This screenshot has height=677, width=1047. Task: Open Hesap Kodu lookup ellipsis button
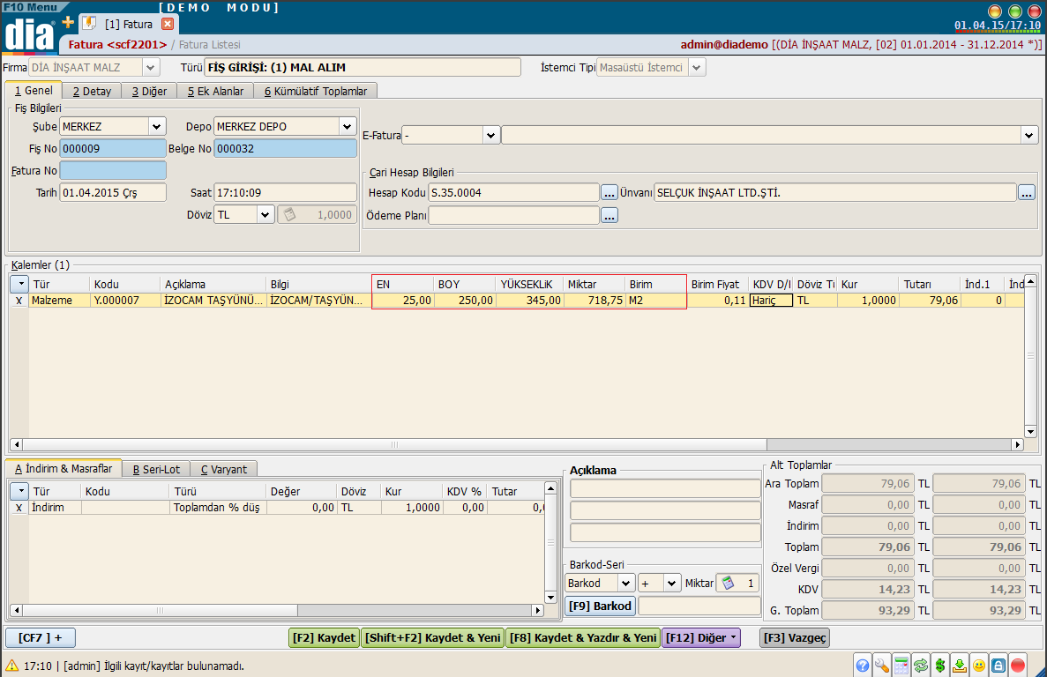pyautogui.click(x=609, y=193)
